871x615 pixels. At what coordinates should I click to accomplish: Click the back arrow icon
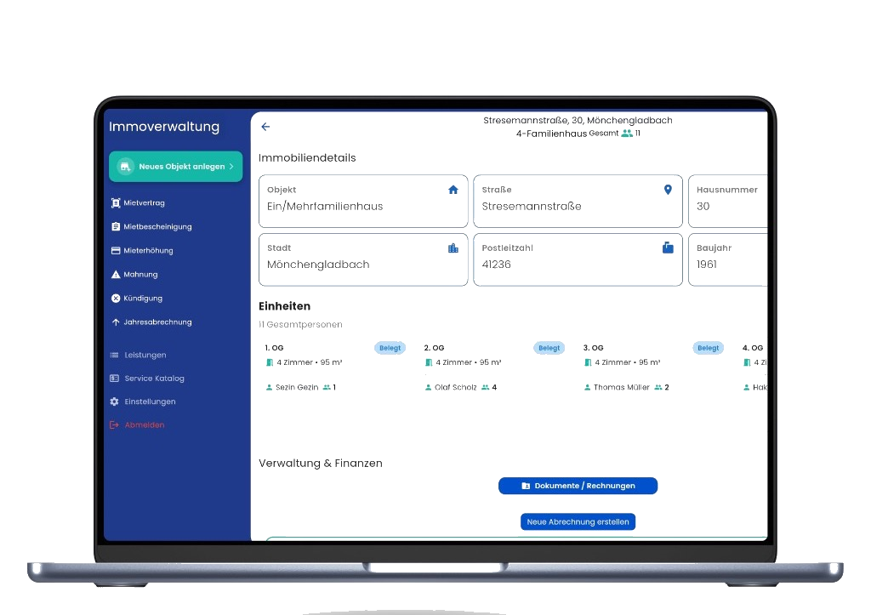[x=265, y=127]
